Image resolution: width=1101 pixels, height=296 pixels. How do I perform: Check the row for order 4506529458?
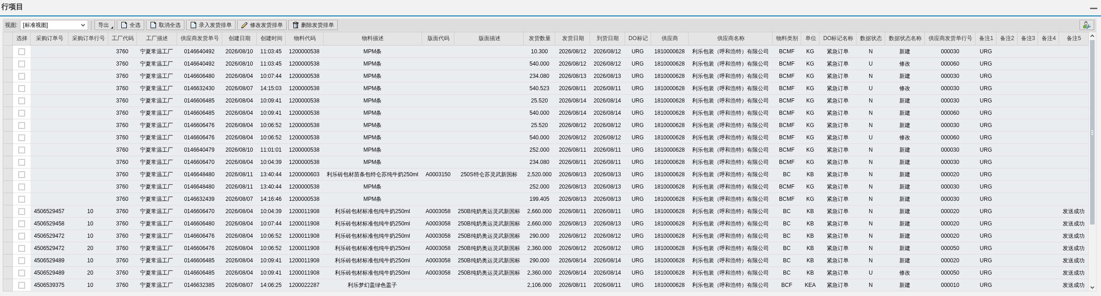click(21, 224)
